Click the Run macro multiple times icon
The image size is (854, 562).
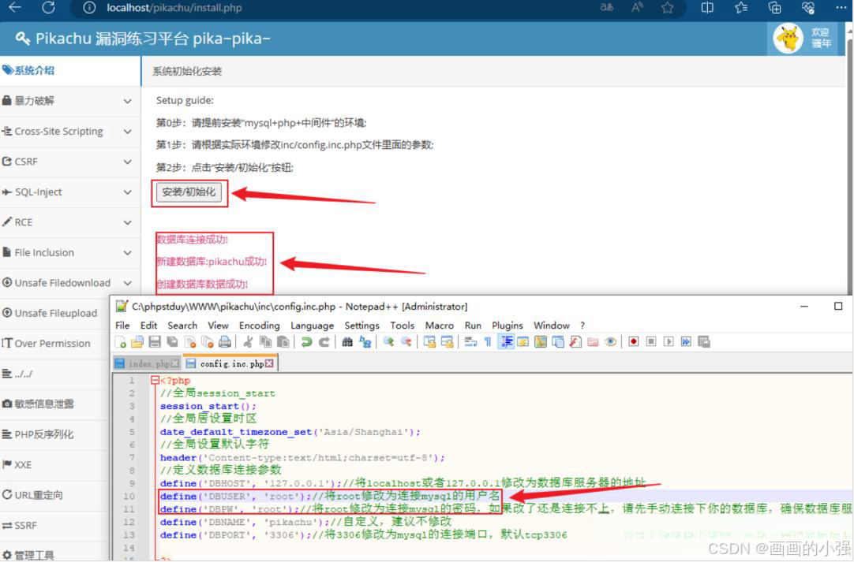point(686,341)
